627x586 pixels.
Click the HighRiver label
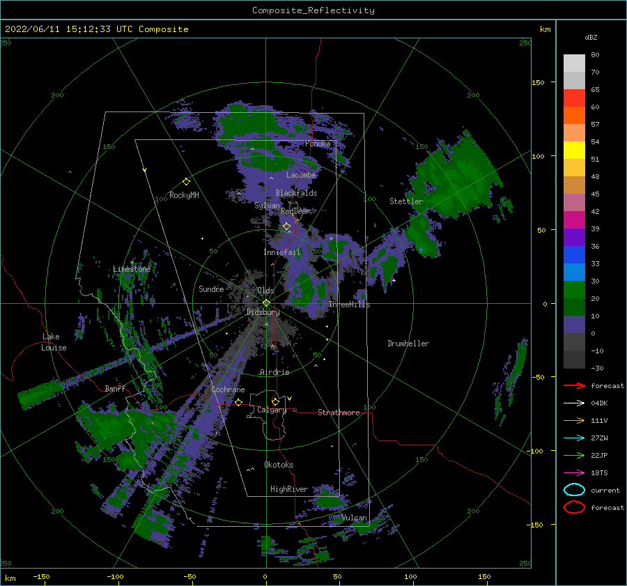289,489
